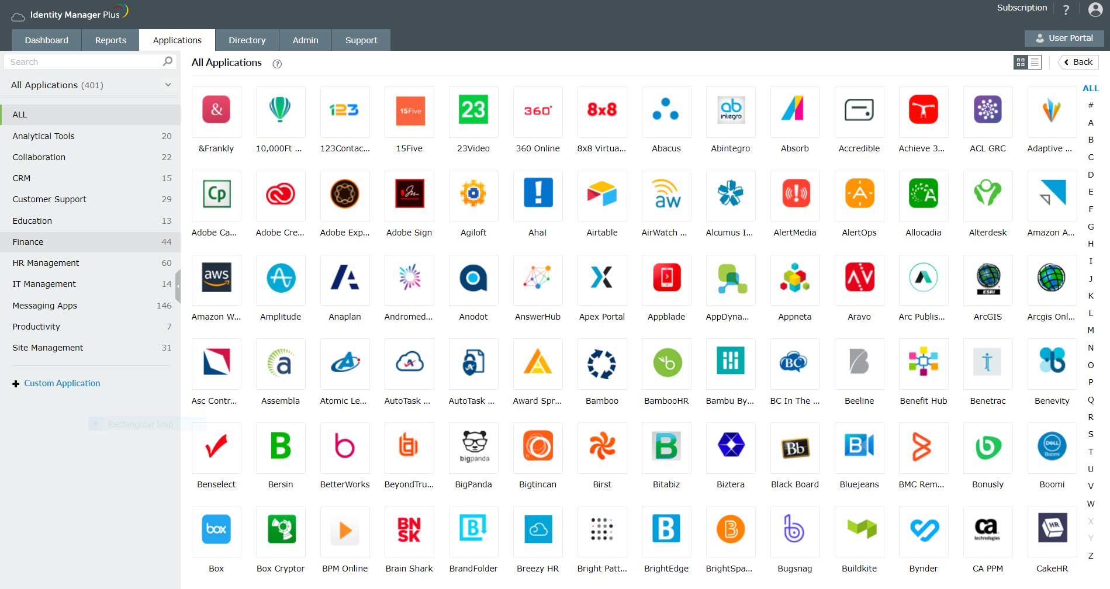
Task: Select the CRM category
Action: (x=90, y=178)
